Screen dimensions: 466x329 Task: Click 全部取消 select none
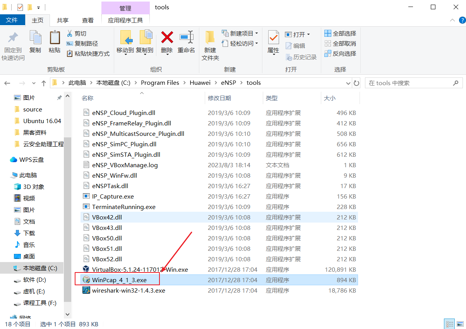[x=340, y=43]
